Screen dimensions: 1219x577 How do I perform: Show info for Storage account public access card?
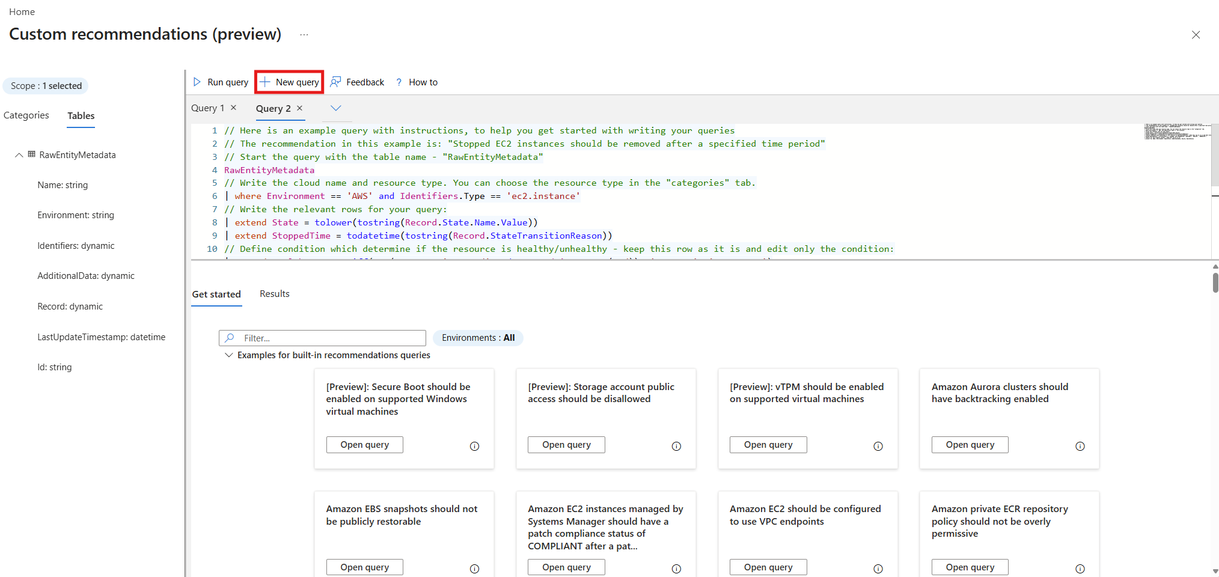(677, 446)
